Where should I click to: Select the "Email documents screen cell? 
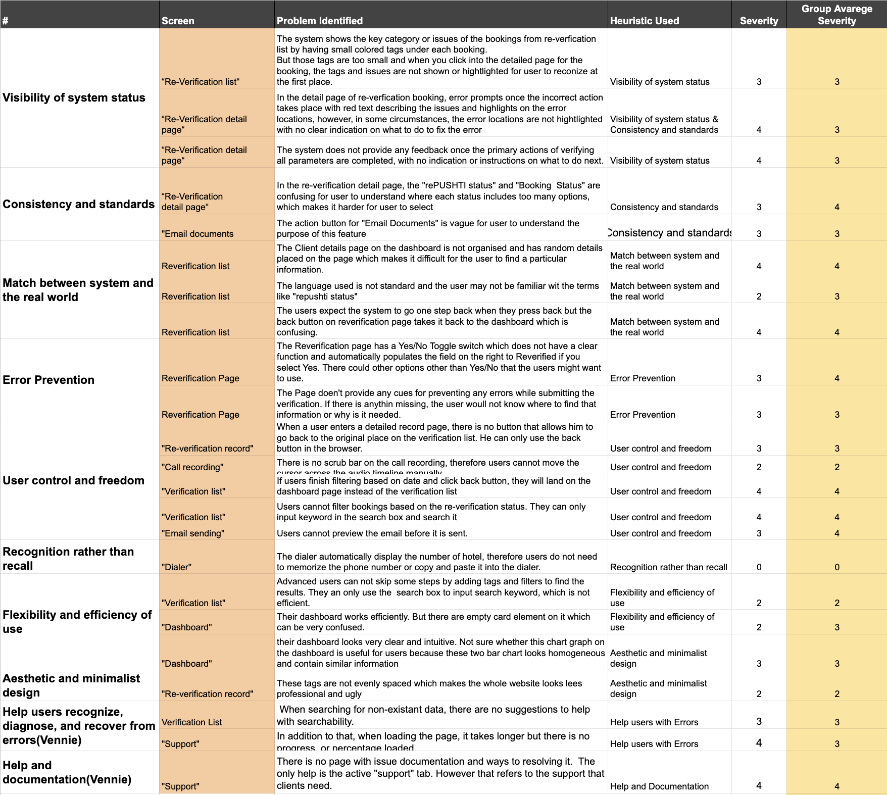click(x=217, y=227)
